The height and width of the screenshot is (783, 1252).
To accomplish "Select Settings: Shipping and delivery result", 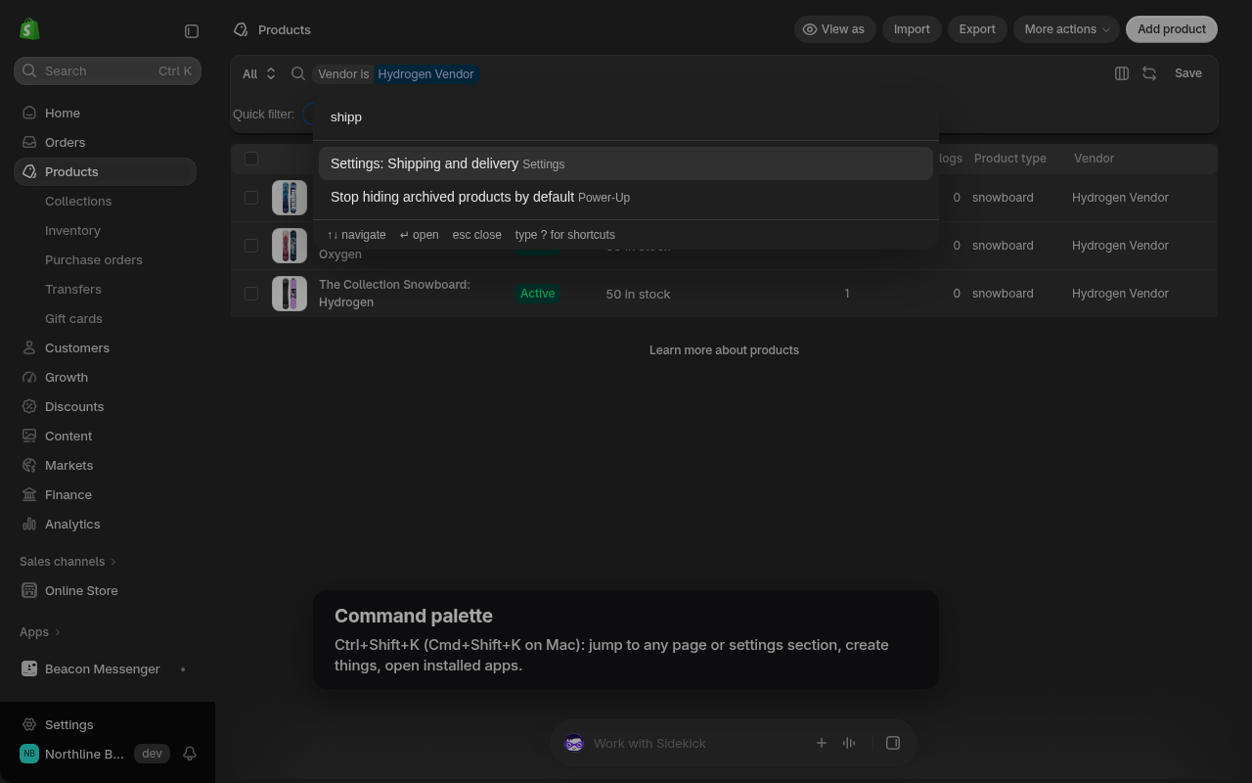I will (626, 163).
